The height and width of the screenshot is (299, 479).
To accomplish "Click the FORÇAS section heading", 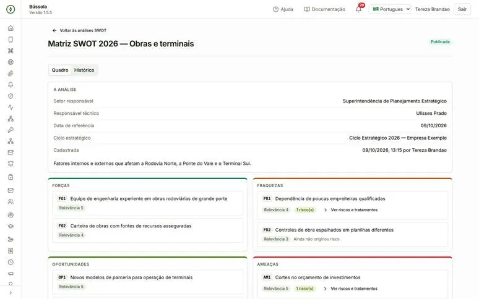I will click(61, 185).
